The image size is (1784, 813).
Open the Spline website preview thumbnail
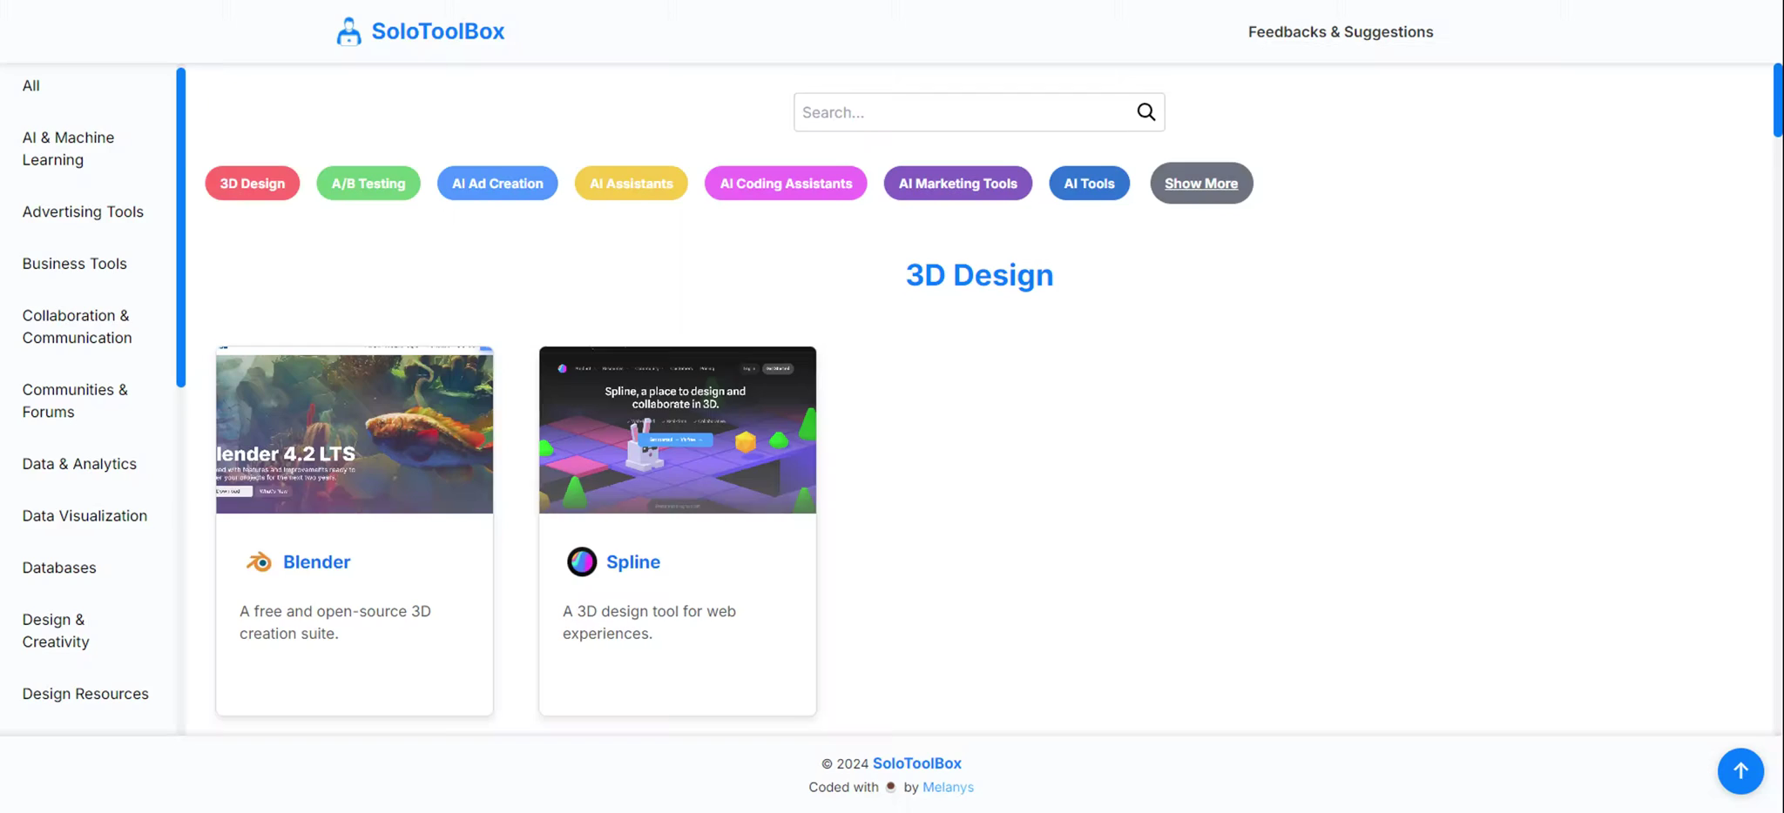tap(678, 430)
